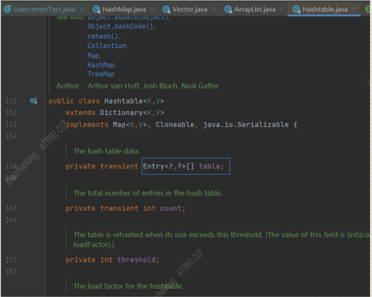Screen dimensions: 372x297
Task: Click the Vector.java class file icon
Action: 166,9
